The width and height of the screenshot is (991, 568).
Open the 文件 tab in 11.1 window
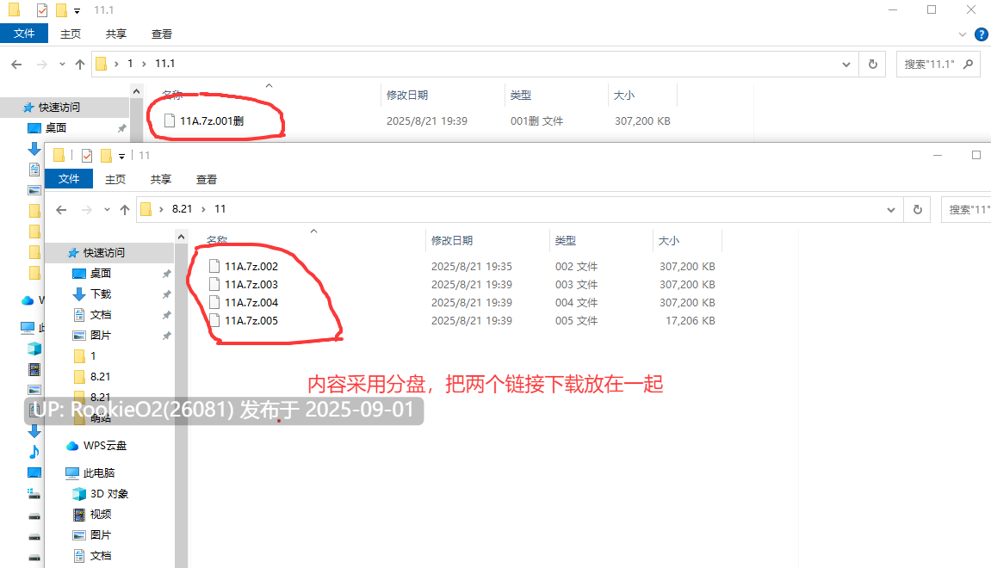[x=24, y=34]
